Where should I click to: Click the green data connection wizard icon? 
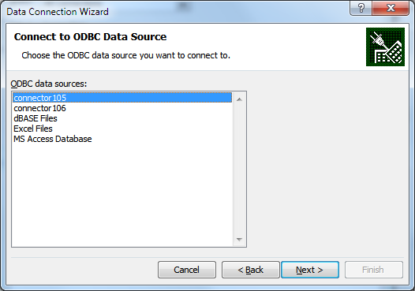385,47
